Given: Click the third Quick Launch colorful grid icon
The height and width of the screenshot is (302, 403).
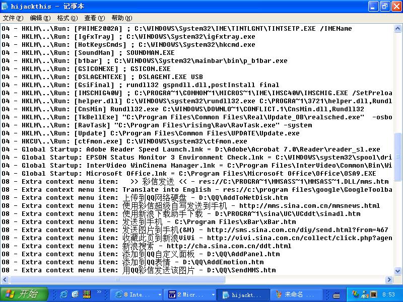Looking at the screenshot, I should pyautogui.click(x=87, y=294).
